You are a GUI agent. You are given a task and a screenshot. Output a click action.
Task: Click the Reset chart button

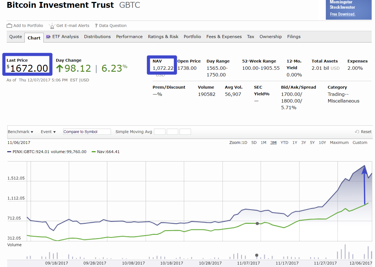[363, 132]
